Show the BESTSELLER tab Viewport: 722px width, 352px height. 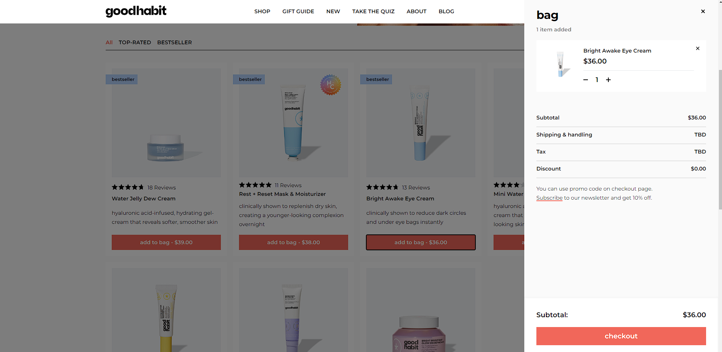click(174, 42)
